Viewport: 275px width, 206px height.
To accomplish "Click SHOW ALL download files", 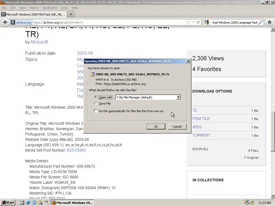I will coord(200,149).
